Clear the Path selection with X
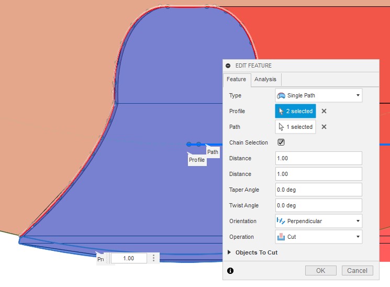390x287 pixels. (x=324, y=127)
